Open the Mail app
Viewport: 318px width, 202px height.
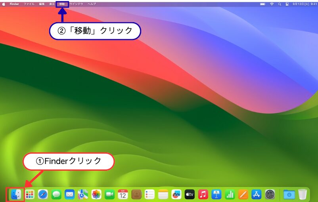click(x=70, y=194)
